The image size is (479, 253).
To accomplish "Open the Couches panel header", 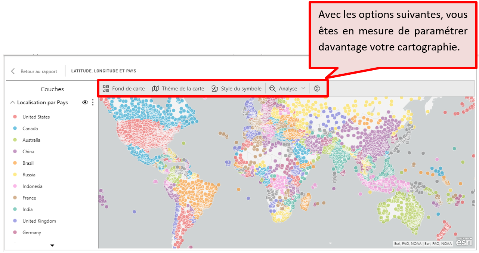I will [x=52, y=89].
